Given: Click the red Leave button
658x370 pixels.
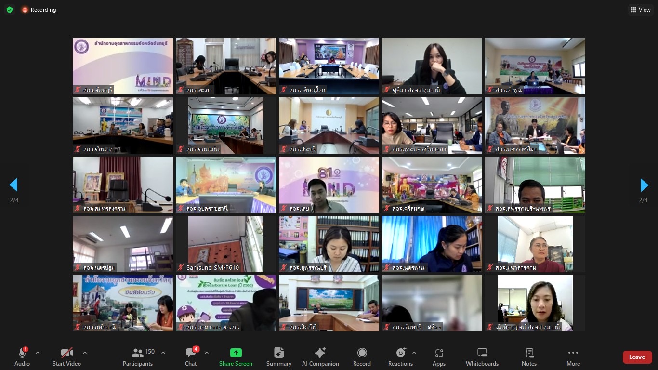Looking at the screenshot, I should [637, 357].
